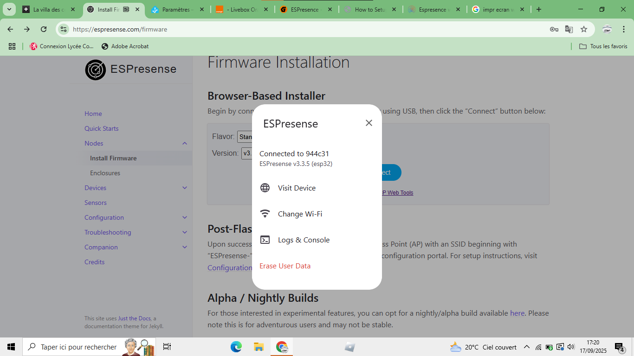Open the Credits sidebar link
Viewport: 634px width, 356px height.
coord(95,262)
